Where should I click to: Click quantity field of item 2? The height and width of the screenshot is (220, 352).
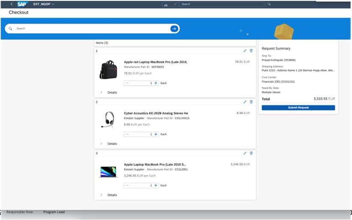point(141,134)
